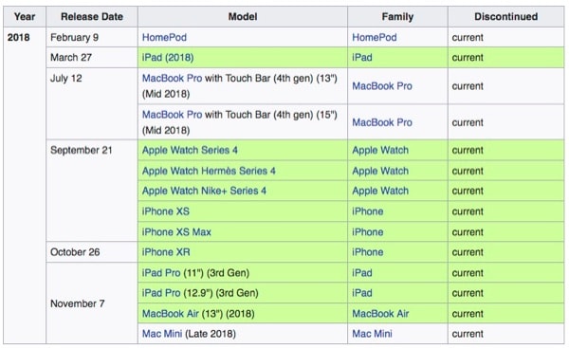Open the iPhone XS model link
569x348 pixels.
pos(165,211)
